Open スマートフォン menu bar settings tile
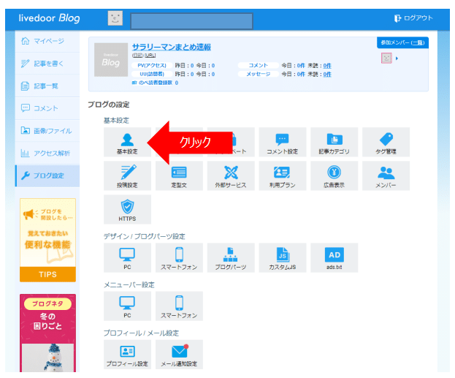Screen dimensions: 455x378 tap(179, 306)
